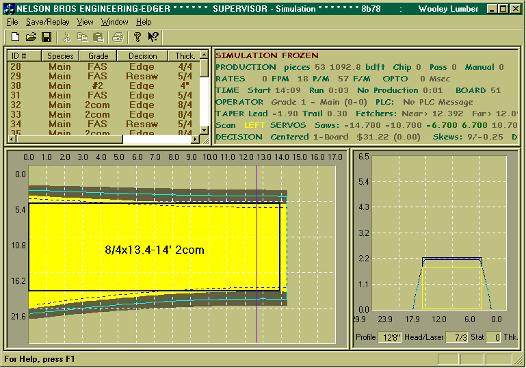Click the Cut scissors toolbar icon
The height and width of the screenshot is (368, 526).
[x=66, y=36]
